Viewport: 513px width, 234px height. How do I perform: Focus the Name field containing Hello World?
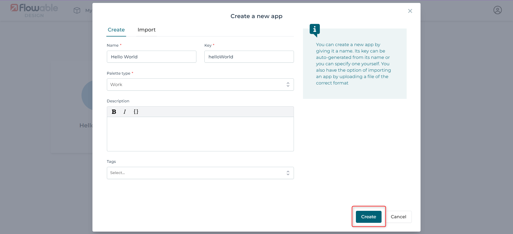click(151, 57)
